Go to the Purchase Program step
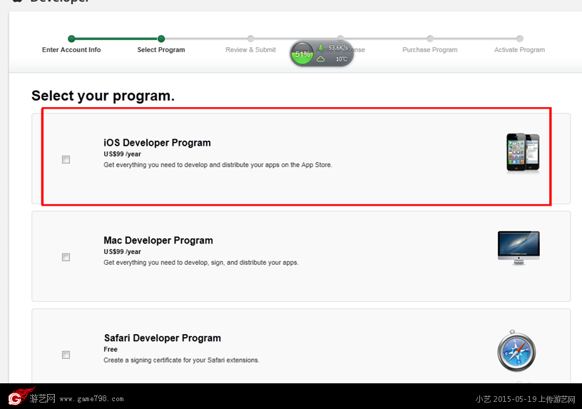The image size is (582, 409). (x=430, y=50)
